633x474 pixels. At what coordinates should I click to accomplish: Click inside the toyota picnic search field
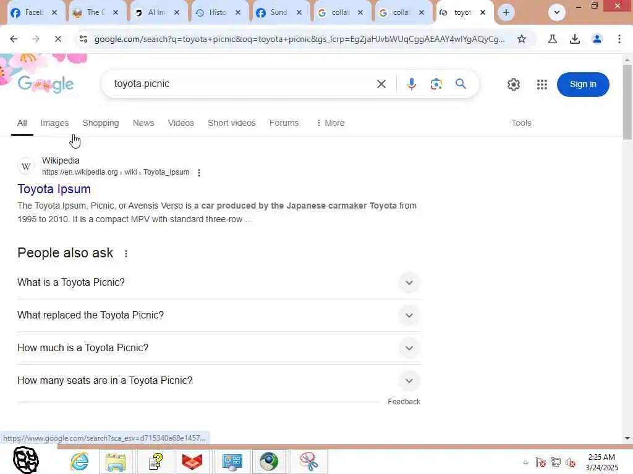pos(242,84)
